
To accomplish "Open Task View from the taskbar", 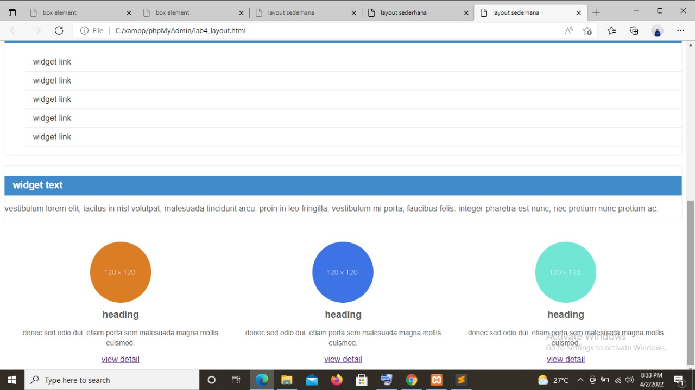I will pyautogui.click(x=236, y=380).
